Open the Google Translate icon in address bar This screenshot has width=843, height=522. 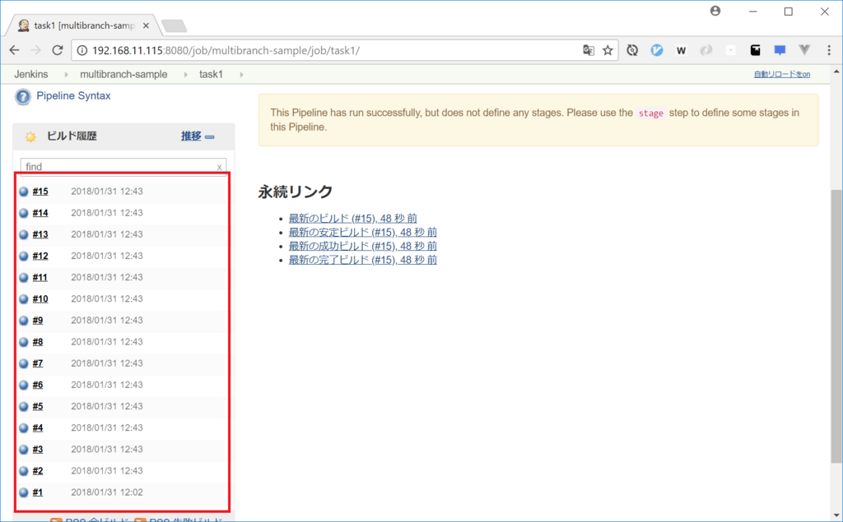point(588,50)
